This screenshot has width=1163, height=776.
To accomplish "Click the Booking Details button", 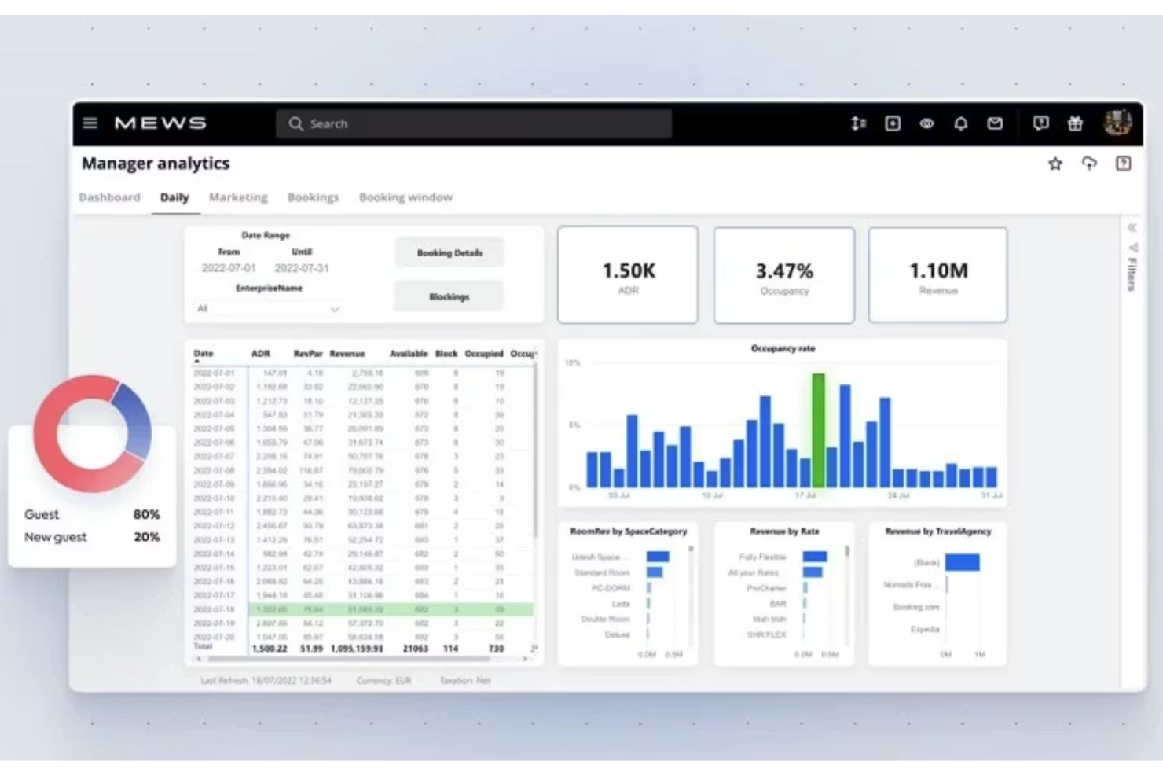I will (x=449, y=252).
